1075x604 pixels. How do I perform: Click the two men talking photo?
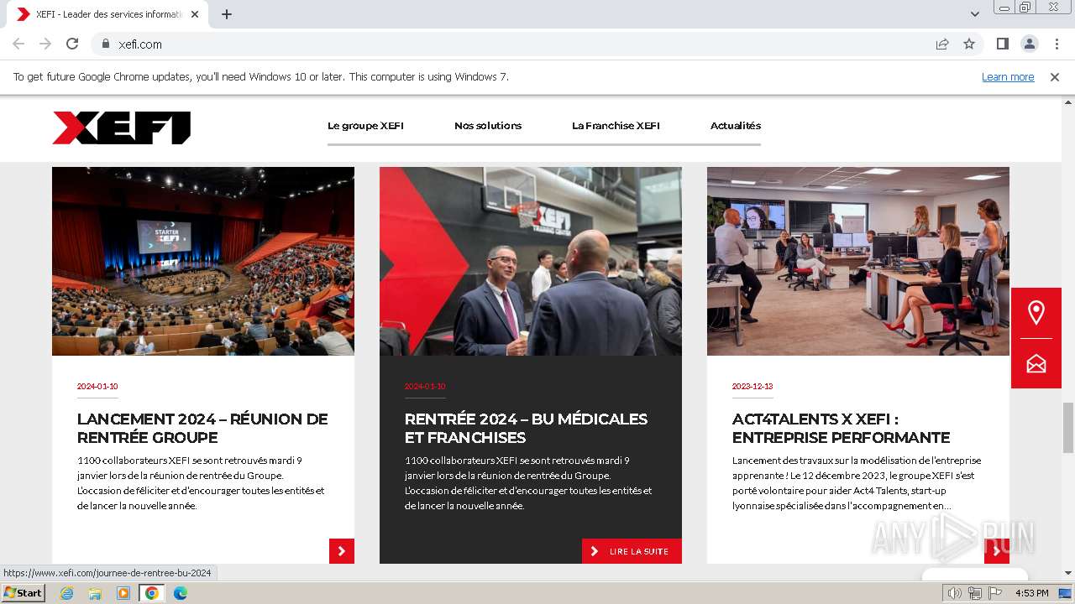531,261
